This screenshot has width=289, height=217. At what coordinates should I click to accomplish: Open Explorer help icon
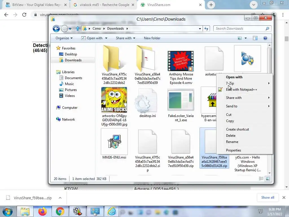265,38
